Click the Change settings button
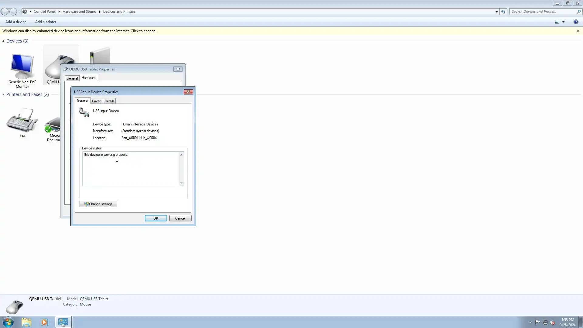Image resolution: width=583 pixels, height=328 pixels. 98,204
